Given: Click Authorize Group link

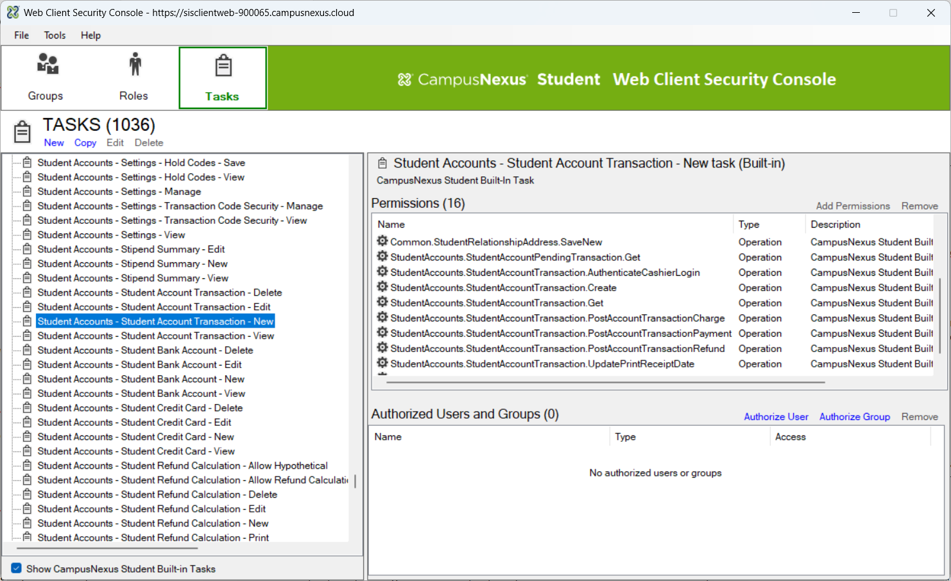Looking at the screenshot, I should click(x=855, y=417).
